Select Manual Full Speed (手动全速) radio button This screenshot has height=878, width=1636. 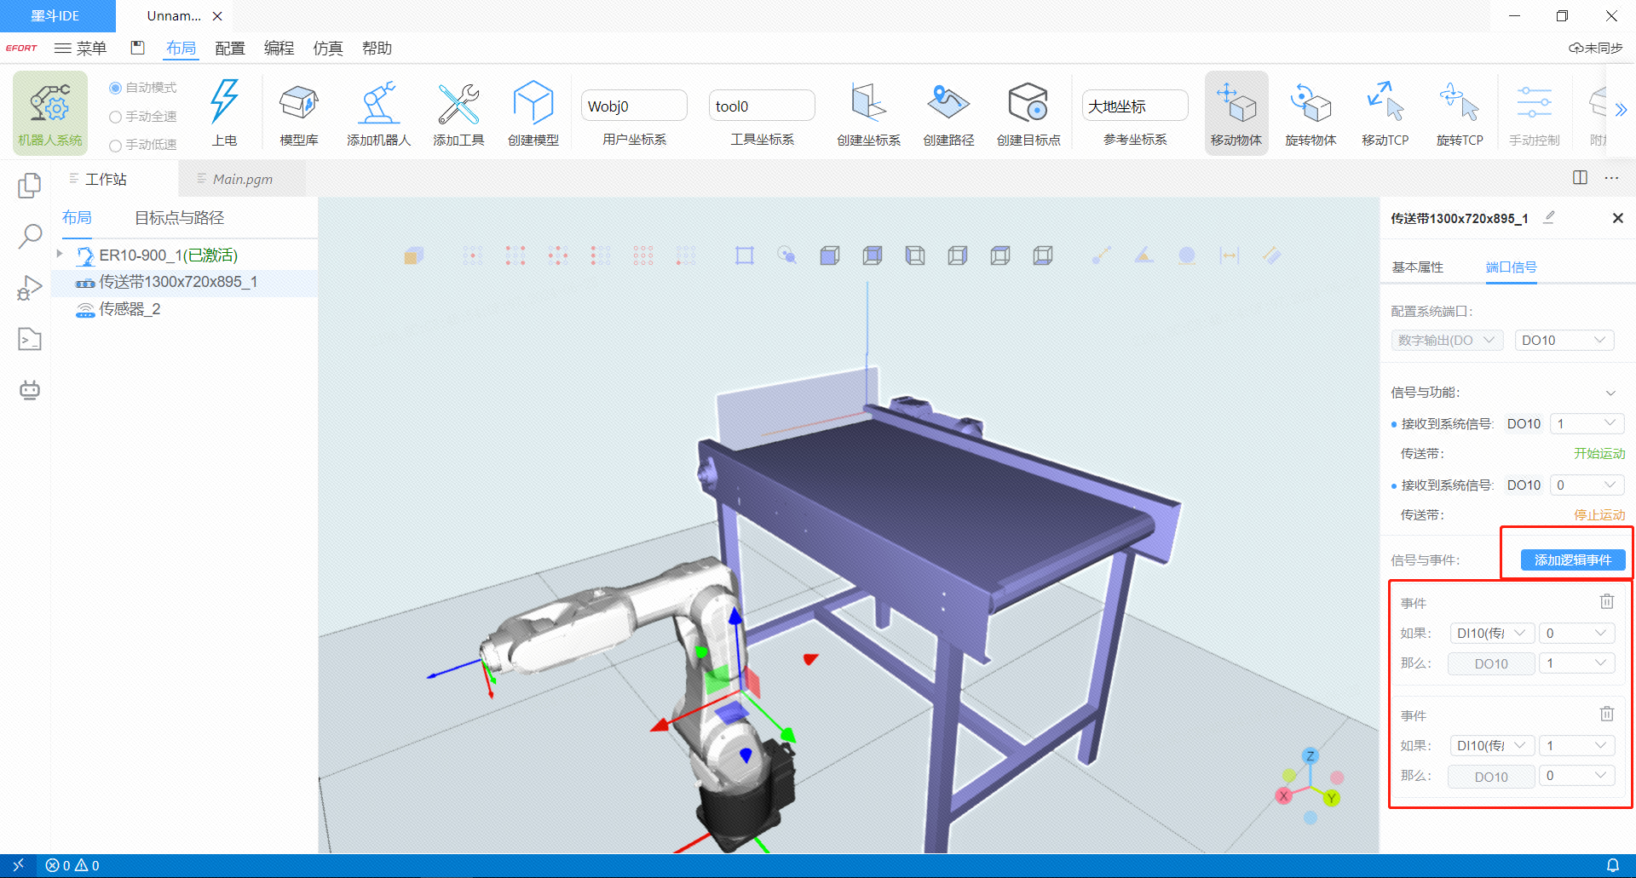point(116,117)
